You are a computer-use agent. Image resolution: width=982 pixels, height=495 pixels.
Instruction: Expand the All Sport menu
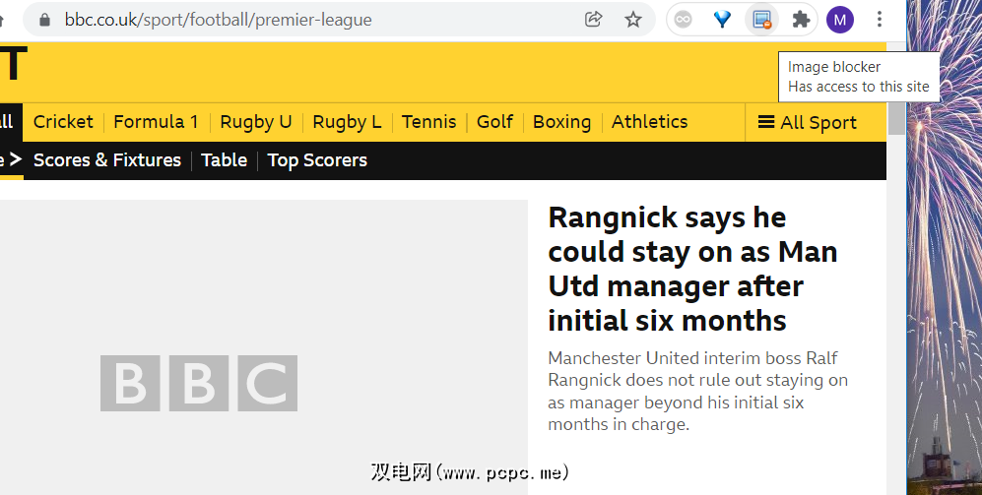point(808,123)
